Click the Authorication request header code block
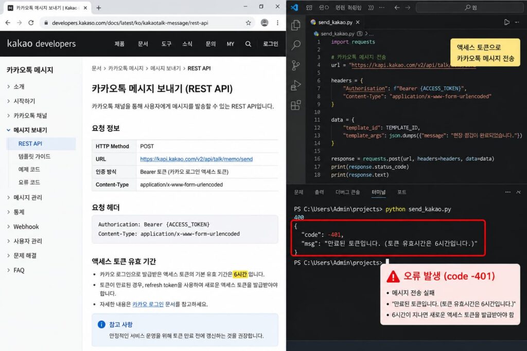 (185, 229)
